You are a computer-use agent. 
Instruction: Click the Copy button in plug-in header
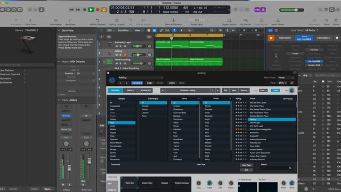tap(150, 83)
